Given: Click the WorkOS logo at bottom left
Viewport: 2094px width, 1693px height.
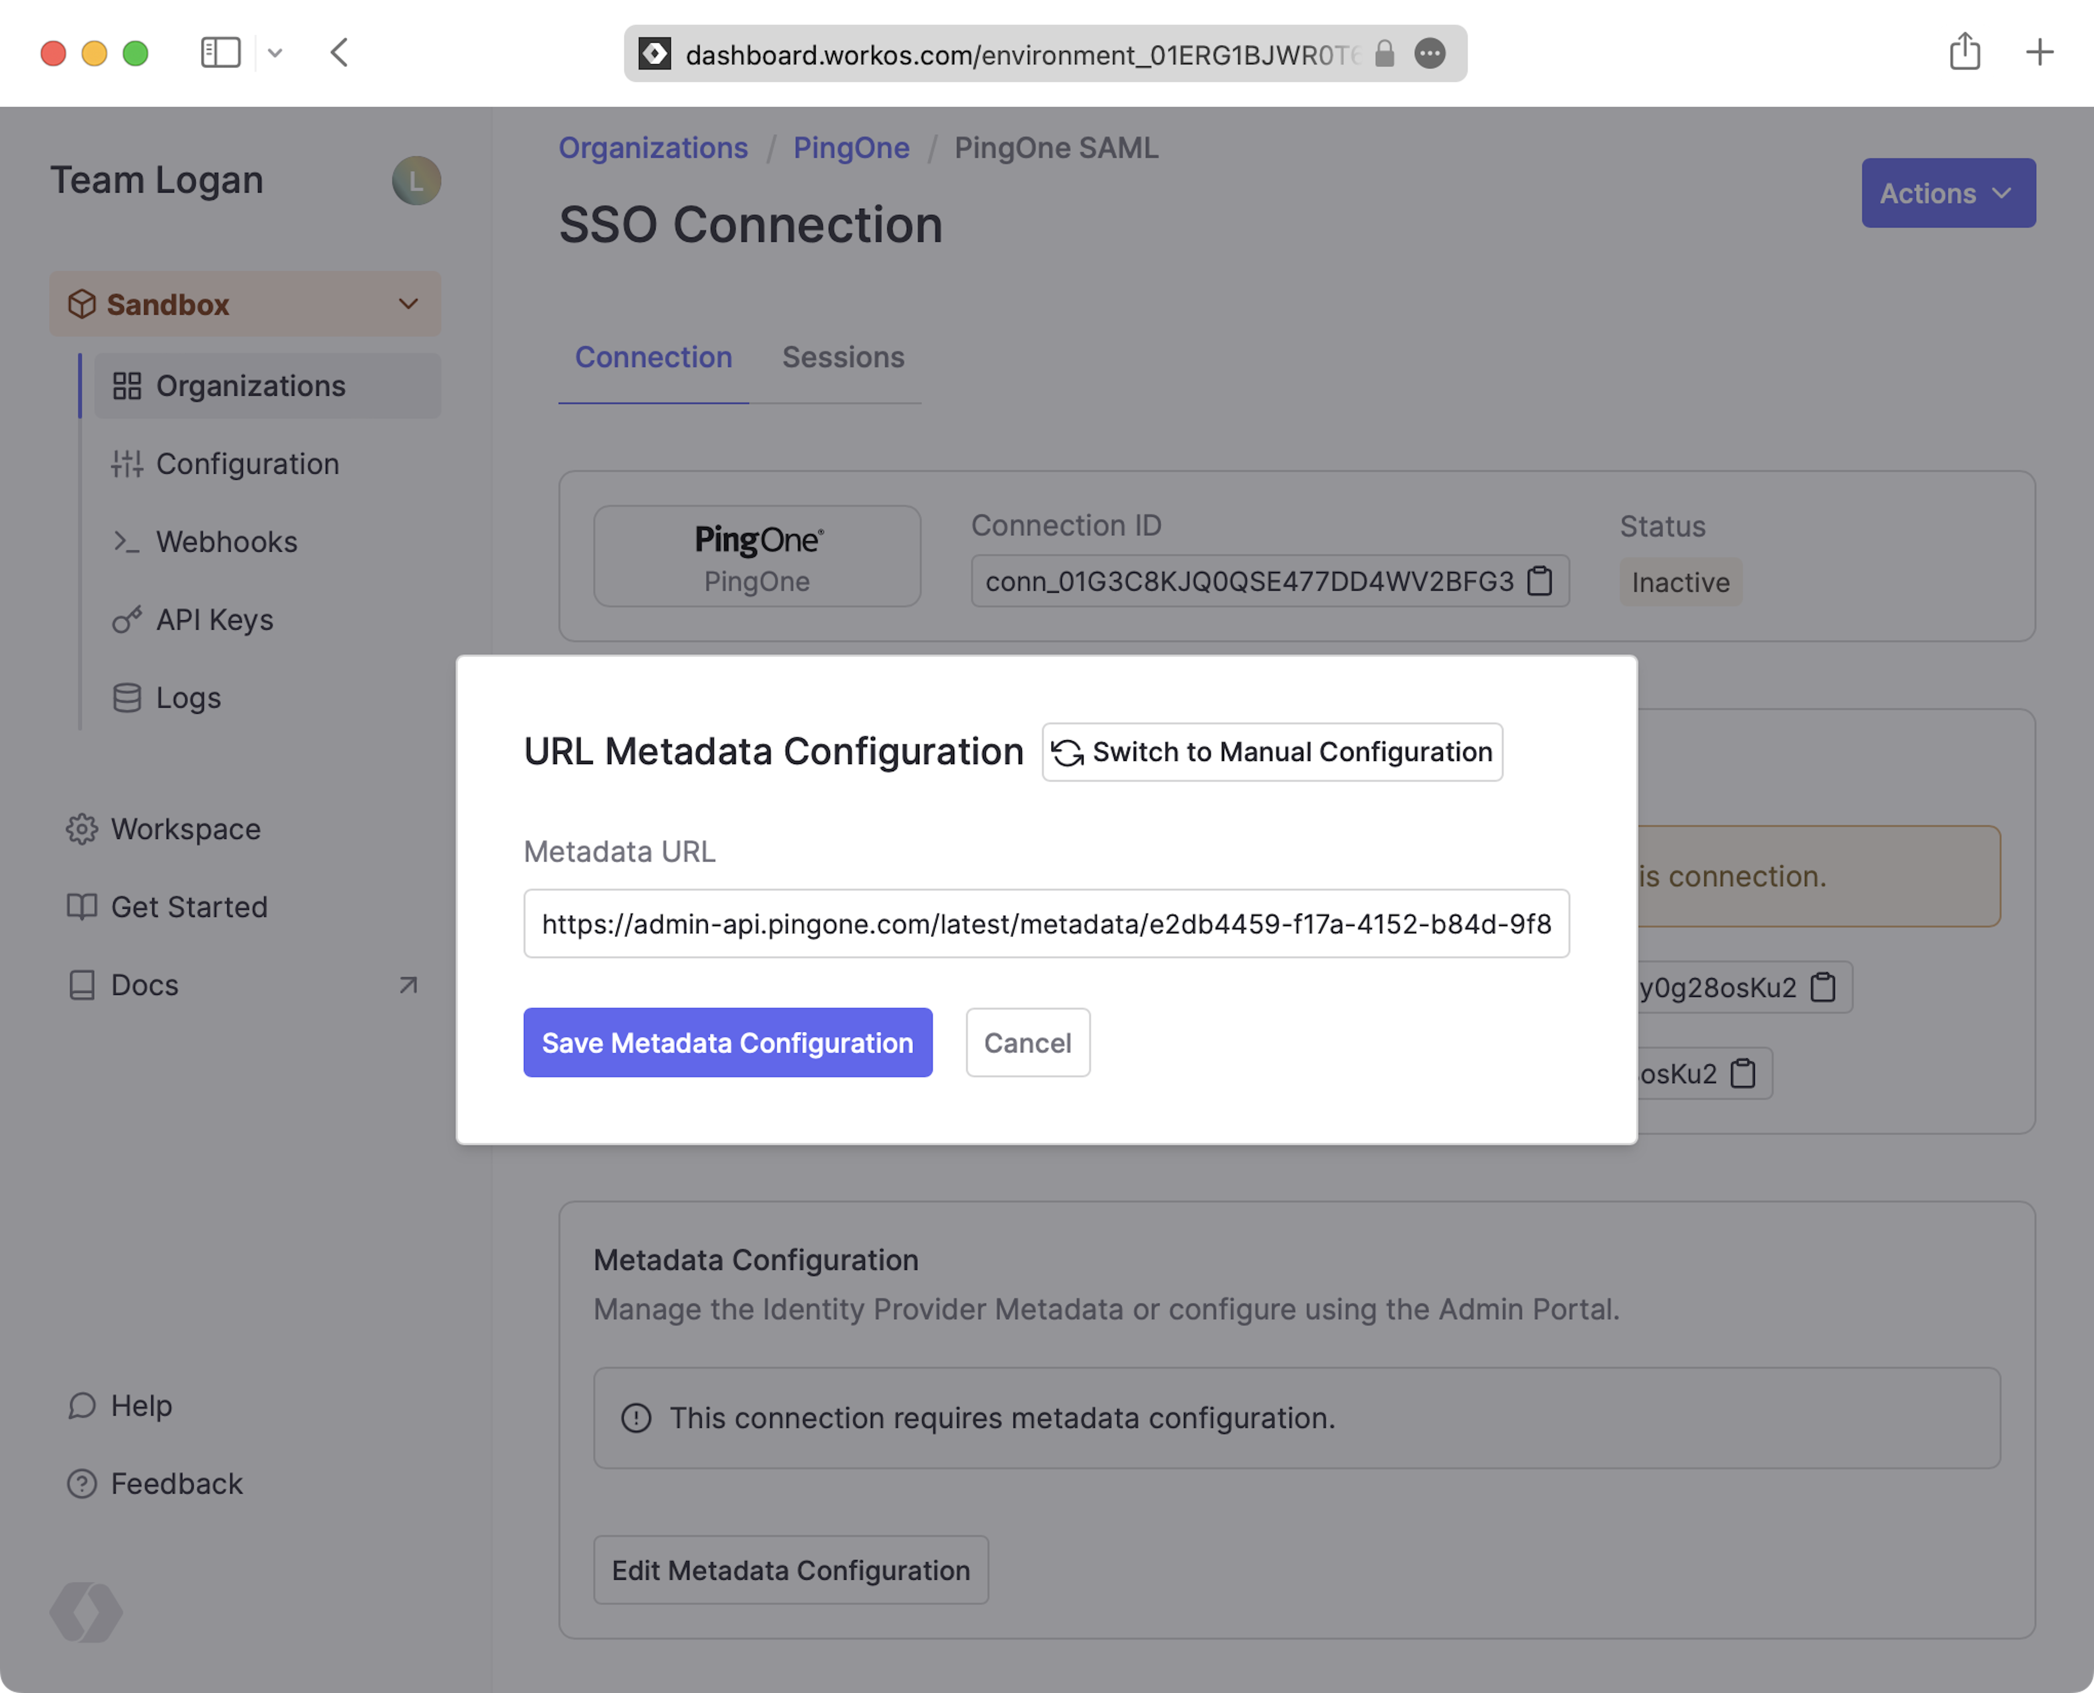Looking at the screenshot, I should (x=86, y=1611).
